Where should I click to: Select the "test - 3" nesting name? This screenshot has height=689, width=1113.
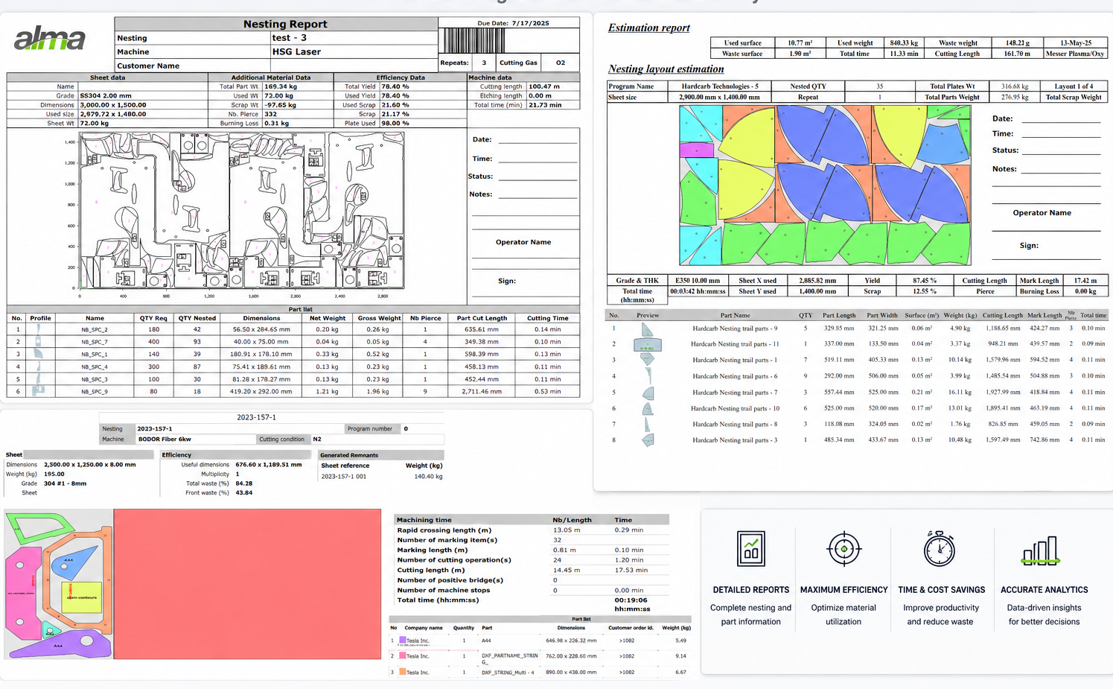[289, 37]
